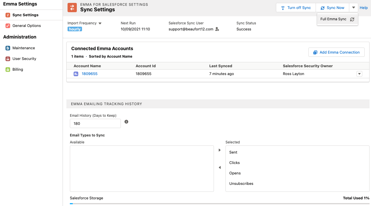Click the Account Id column header
371x206 pixels.
pyautogui.click(x=146, y=66)
